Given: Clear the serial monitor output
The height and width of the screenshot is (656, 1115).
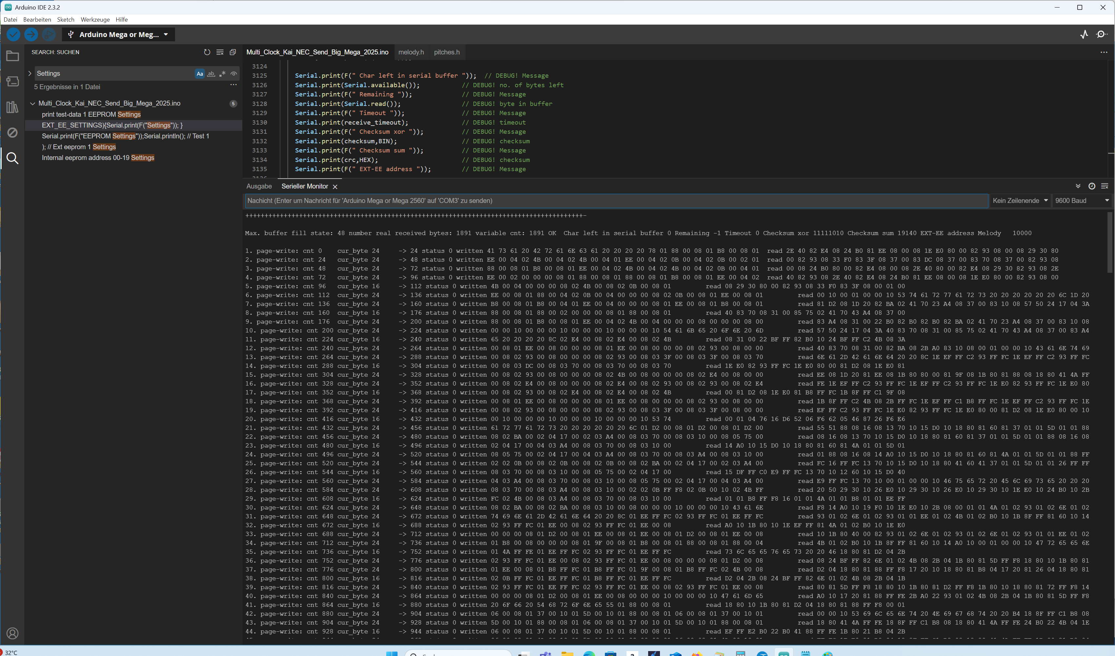Looking at the screenshot, I should click(1105, 186).
